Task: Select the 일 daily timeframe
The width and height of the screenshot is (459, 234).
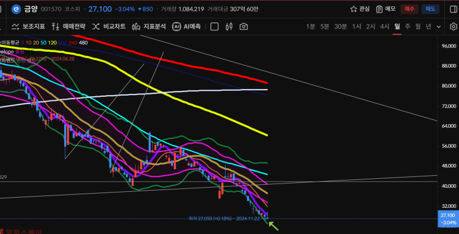Action: pos(397,27)
